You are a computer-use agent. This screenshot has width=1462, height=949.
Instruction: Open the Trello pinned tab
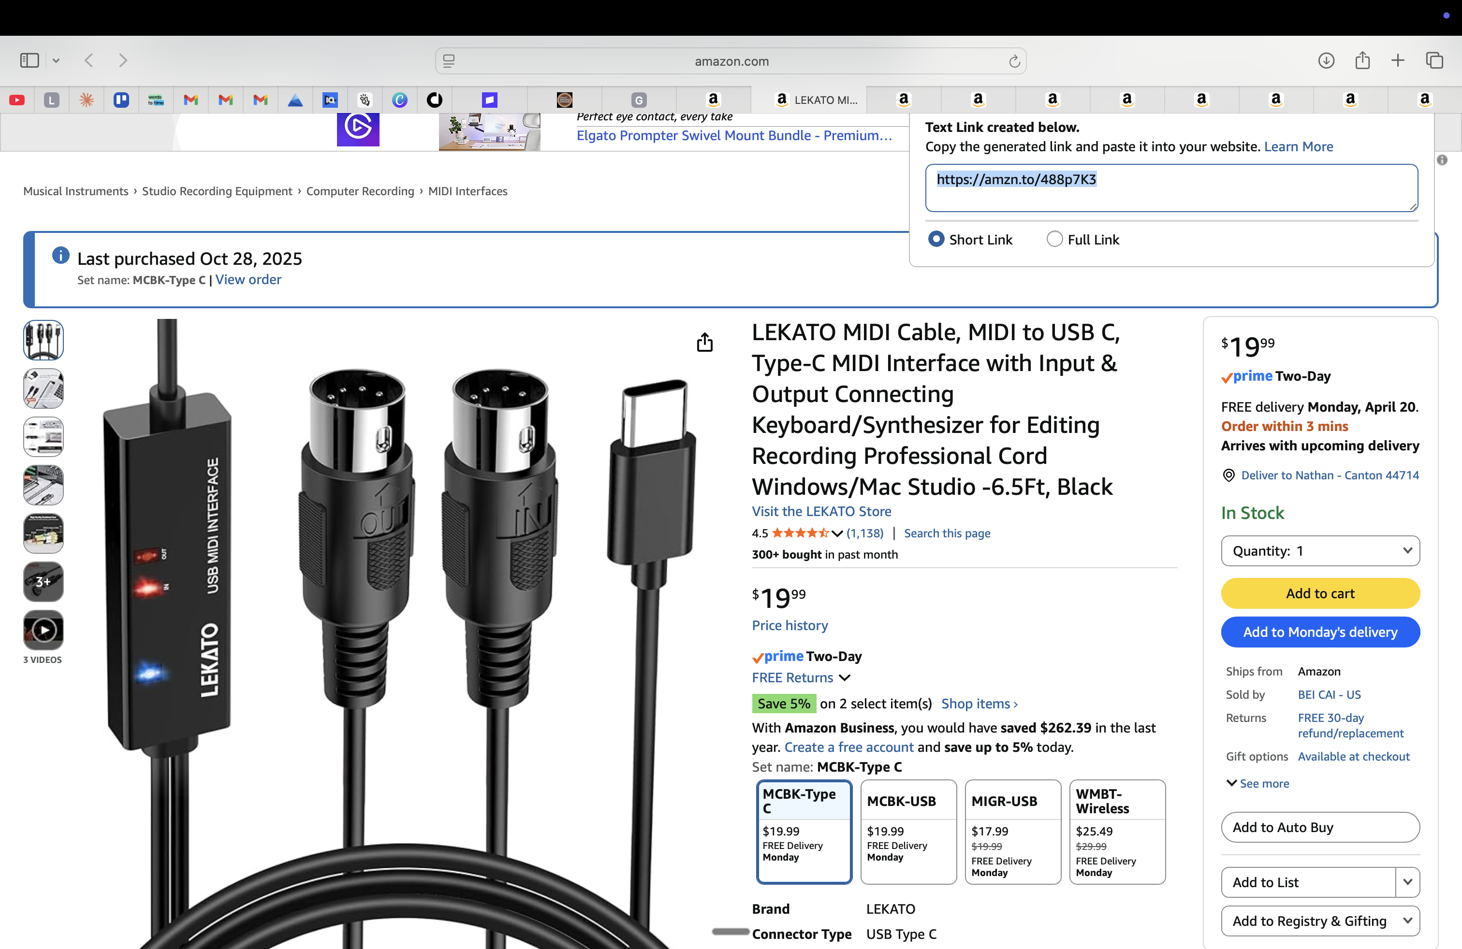click(x=121, y=100)
